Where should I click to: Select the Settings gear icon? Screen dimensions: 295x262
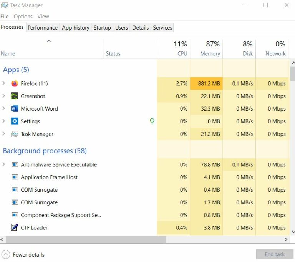coord(15,121)
